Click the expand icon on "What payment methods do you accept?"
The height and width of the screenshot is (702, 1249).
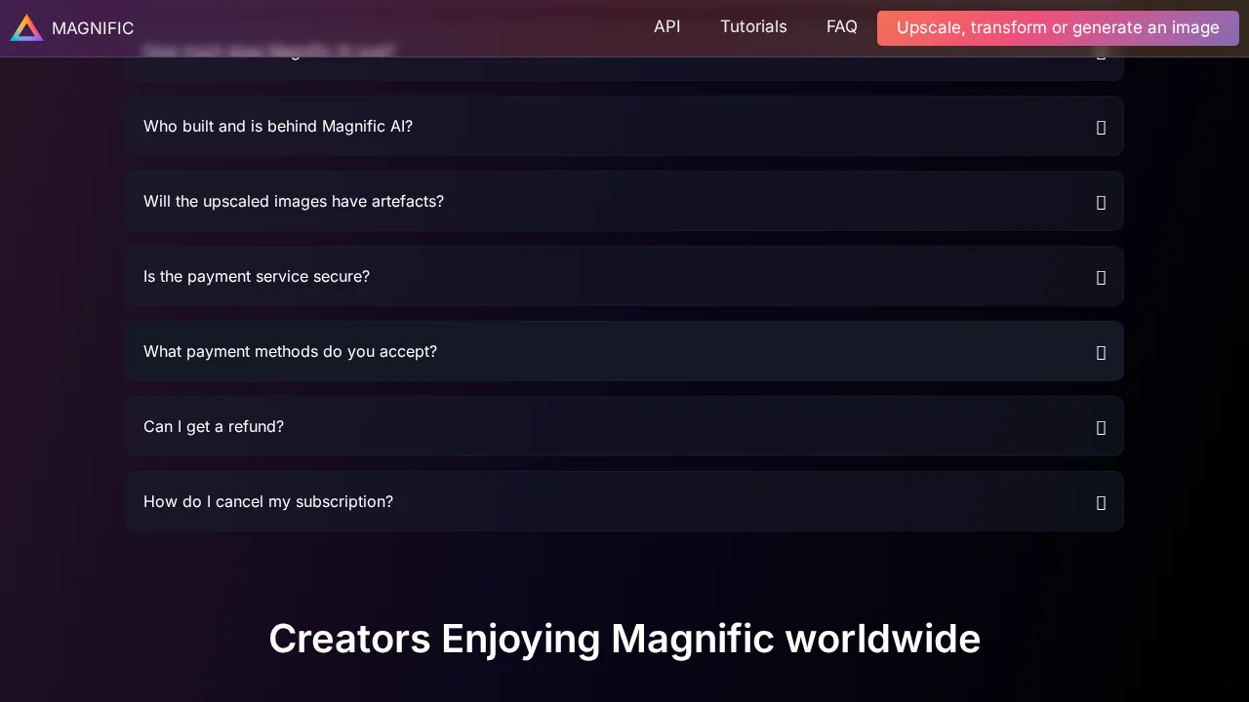click(1101, 352)
